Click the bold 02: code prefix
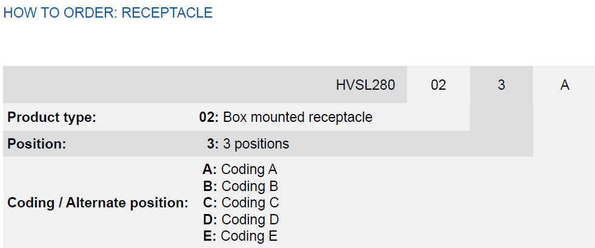The image size is (595, 248). (209, 118)
